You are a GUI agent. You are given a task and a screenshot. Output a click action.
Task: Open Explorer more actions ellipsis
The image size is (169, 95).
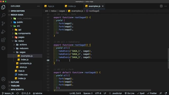click(38, 6)
